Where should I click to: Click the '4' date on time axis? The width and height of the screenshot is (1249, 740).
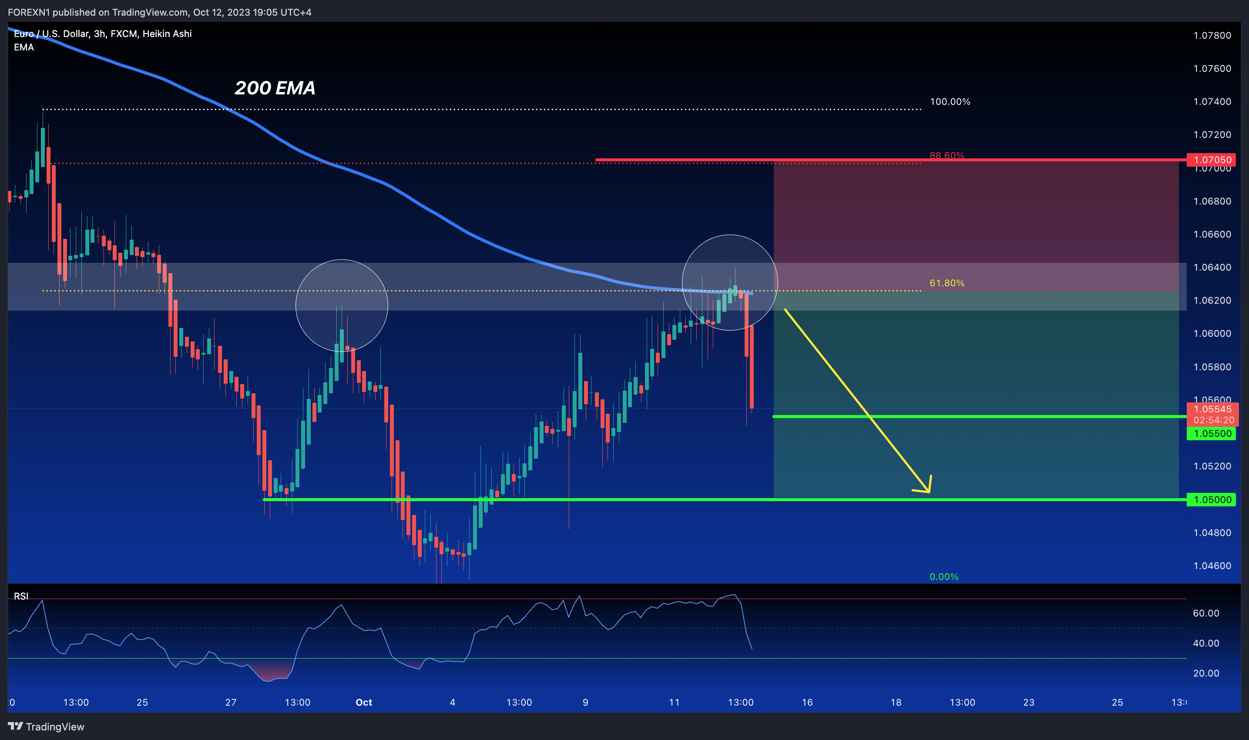(x=453, y=703)
